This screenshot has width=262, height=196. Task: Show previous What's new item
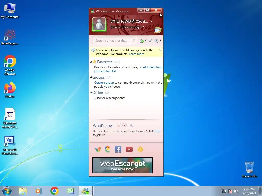tap(119, 125)
